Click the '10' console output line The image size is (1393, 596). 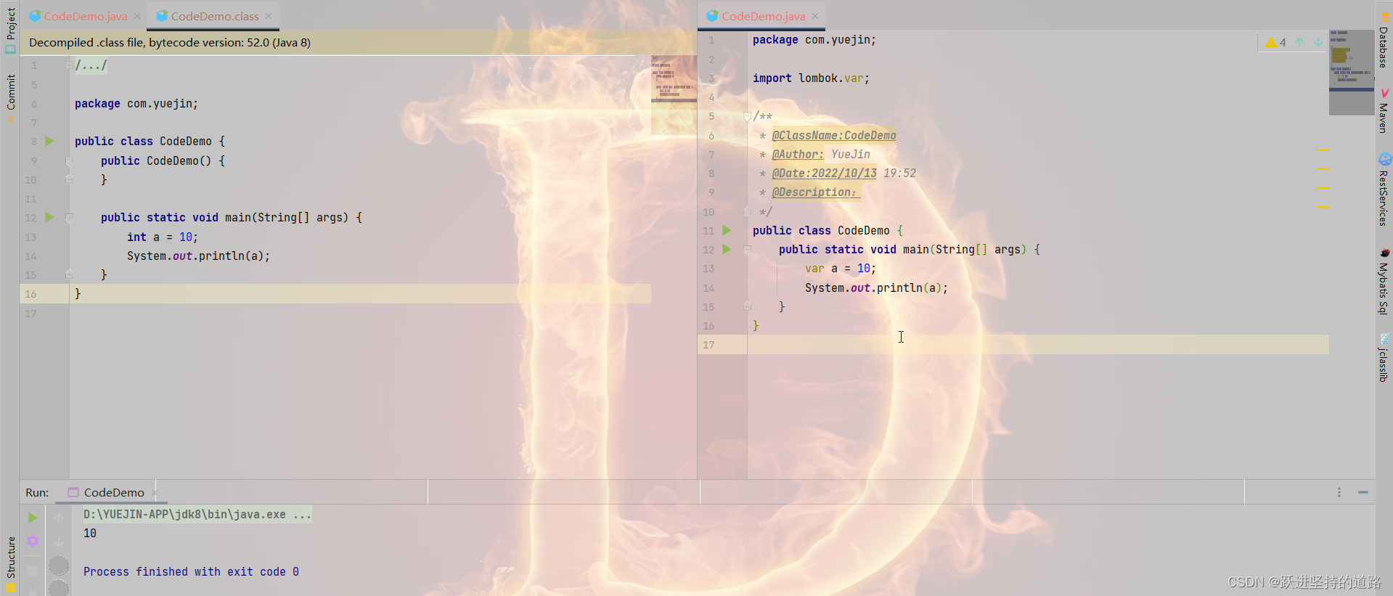90,533
